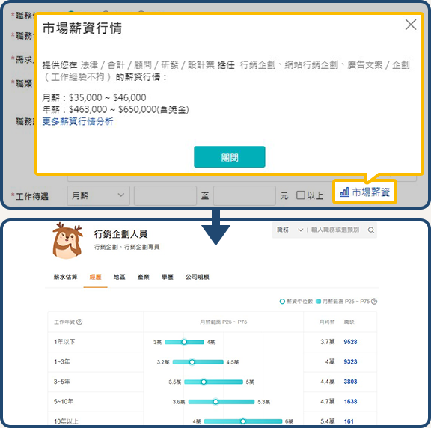
Task: Click the 輸入職務或職類別 search box
Action: (x=335, y=230)
